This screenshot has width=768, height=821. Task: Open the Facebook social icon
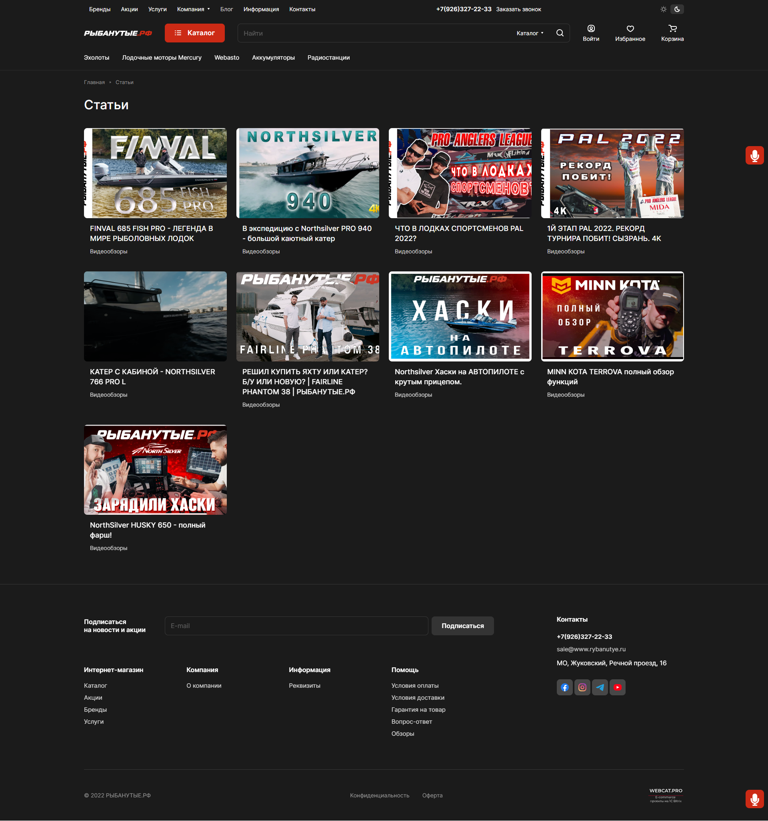tap(564, 687)
